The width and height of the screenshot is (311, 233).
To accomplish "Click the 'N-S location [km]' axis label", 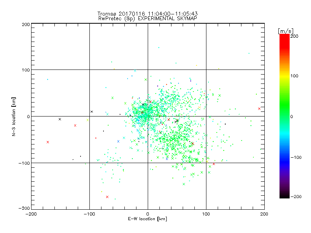I will (x=14, y=116).
